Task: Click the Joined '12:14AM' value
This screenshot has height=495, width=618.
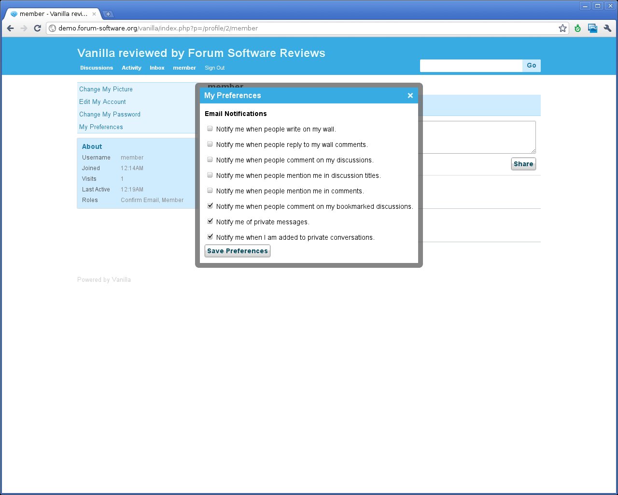Action: point(132,168)
